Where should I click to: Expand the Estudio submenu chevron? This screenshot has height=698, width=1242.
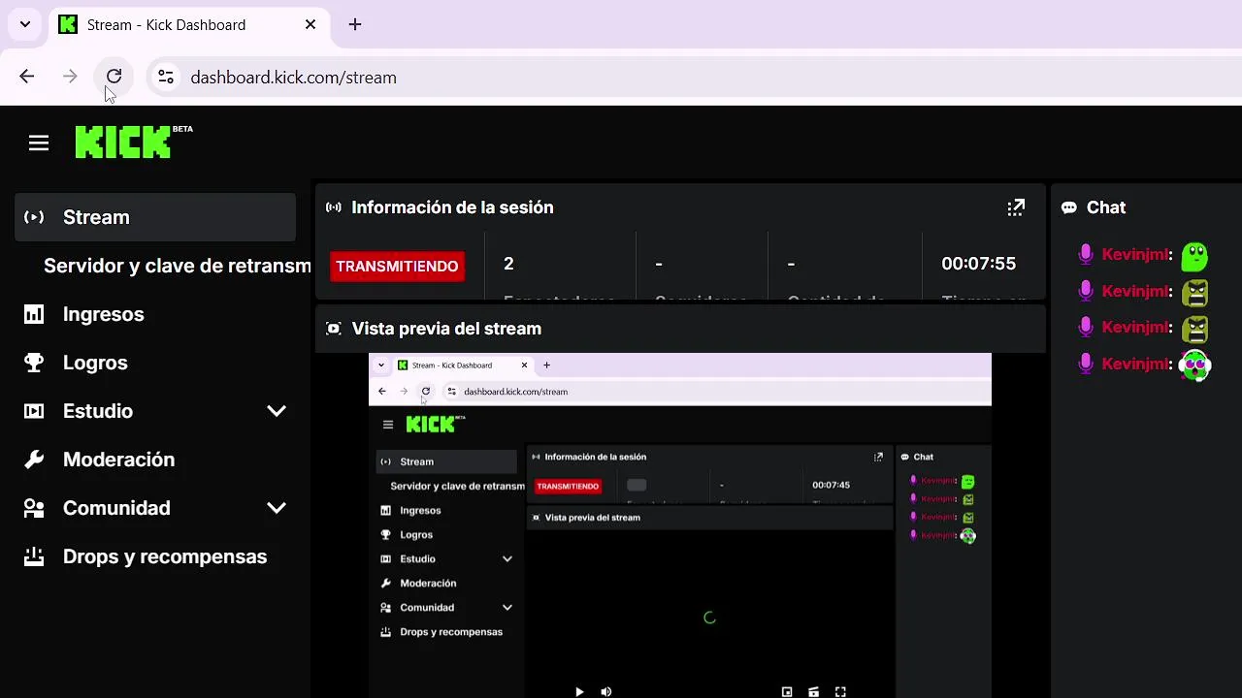pos(277,411)
